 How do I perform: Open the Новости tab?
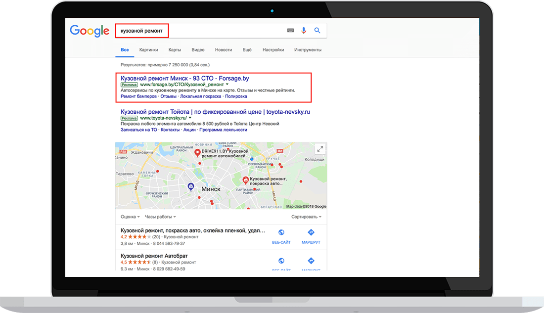click(x=224, y=50)
